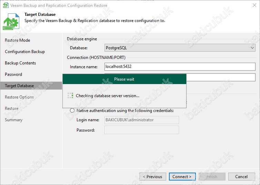Go to Configuration Backup step
Screen dimensions: 260x185
point(25,52)
